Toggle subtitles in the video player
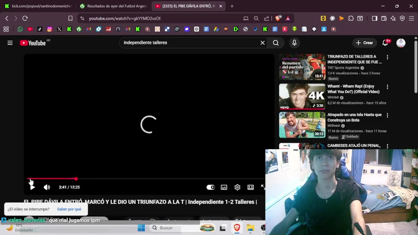Screen dimensions: 418x235 pyautogui.click(x=224, y=187)
